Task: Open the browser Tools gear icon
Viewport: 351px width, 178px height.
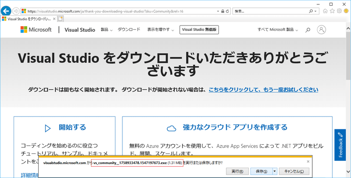Action: coord(339,11)
